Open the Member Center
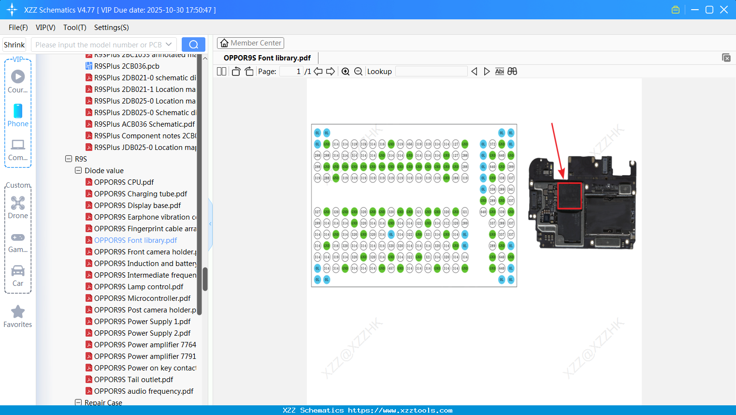736x415 pixels. coord(250,43)
